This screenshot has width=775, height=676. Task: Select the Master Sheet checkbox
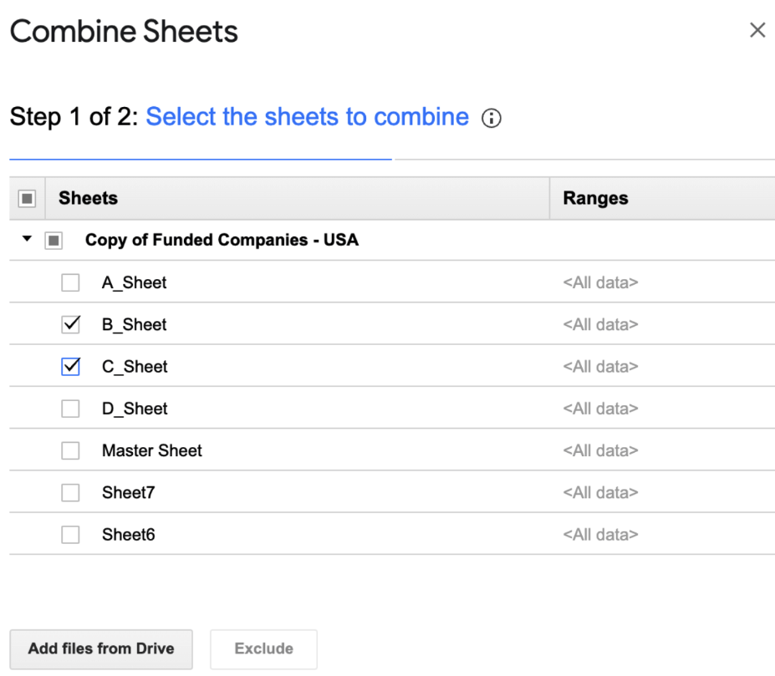point(70,450)
